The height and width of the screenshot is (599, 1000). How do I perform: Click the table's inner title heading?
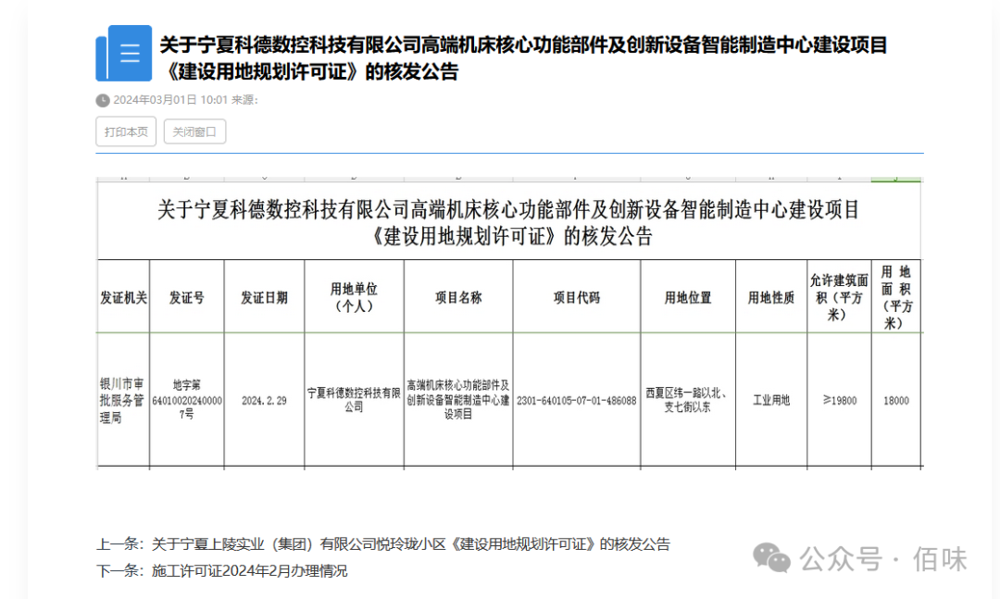[x=509, y=222]
